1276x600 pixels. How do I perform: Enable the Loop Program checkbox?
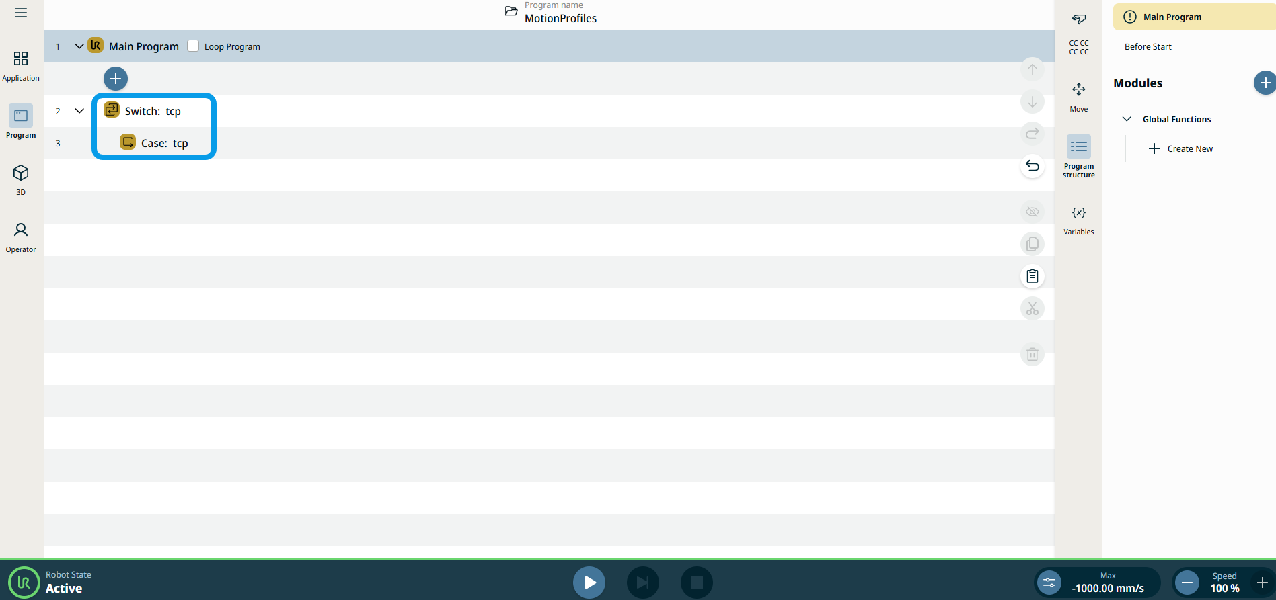point(193,46)
